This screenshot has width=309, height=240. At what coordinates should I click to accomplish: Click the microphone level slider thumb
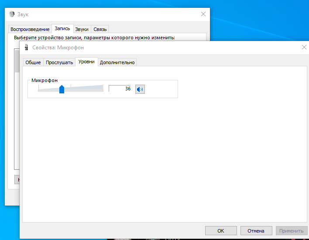(x=62, y=89)
